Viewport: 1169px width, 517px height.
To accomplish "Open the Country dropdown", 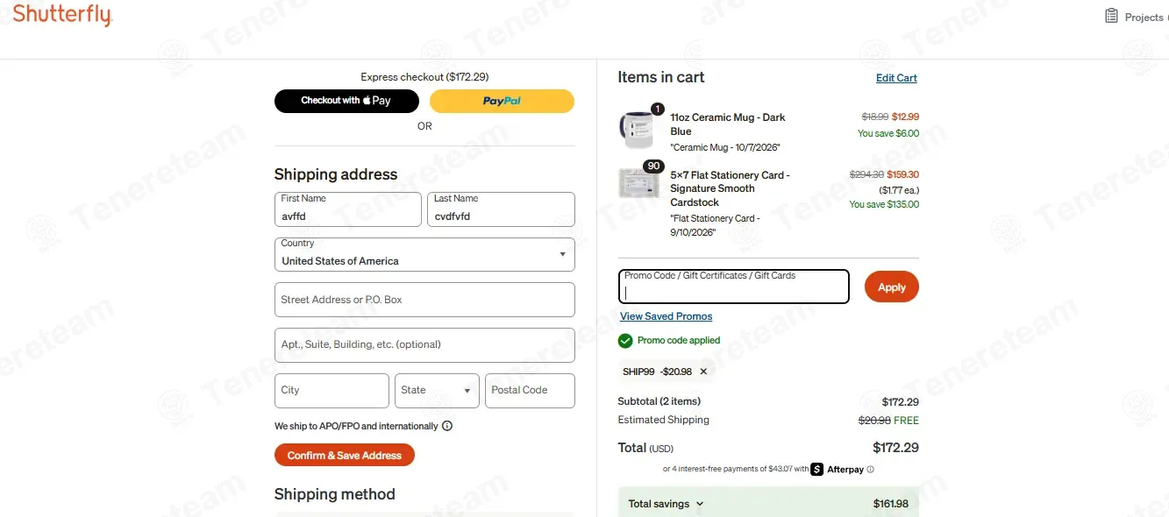I will click(x=424, y=254).
